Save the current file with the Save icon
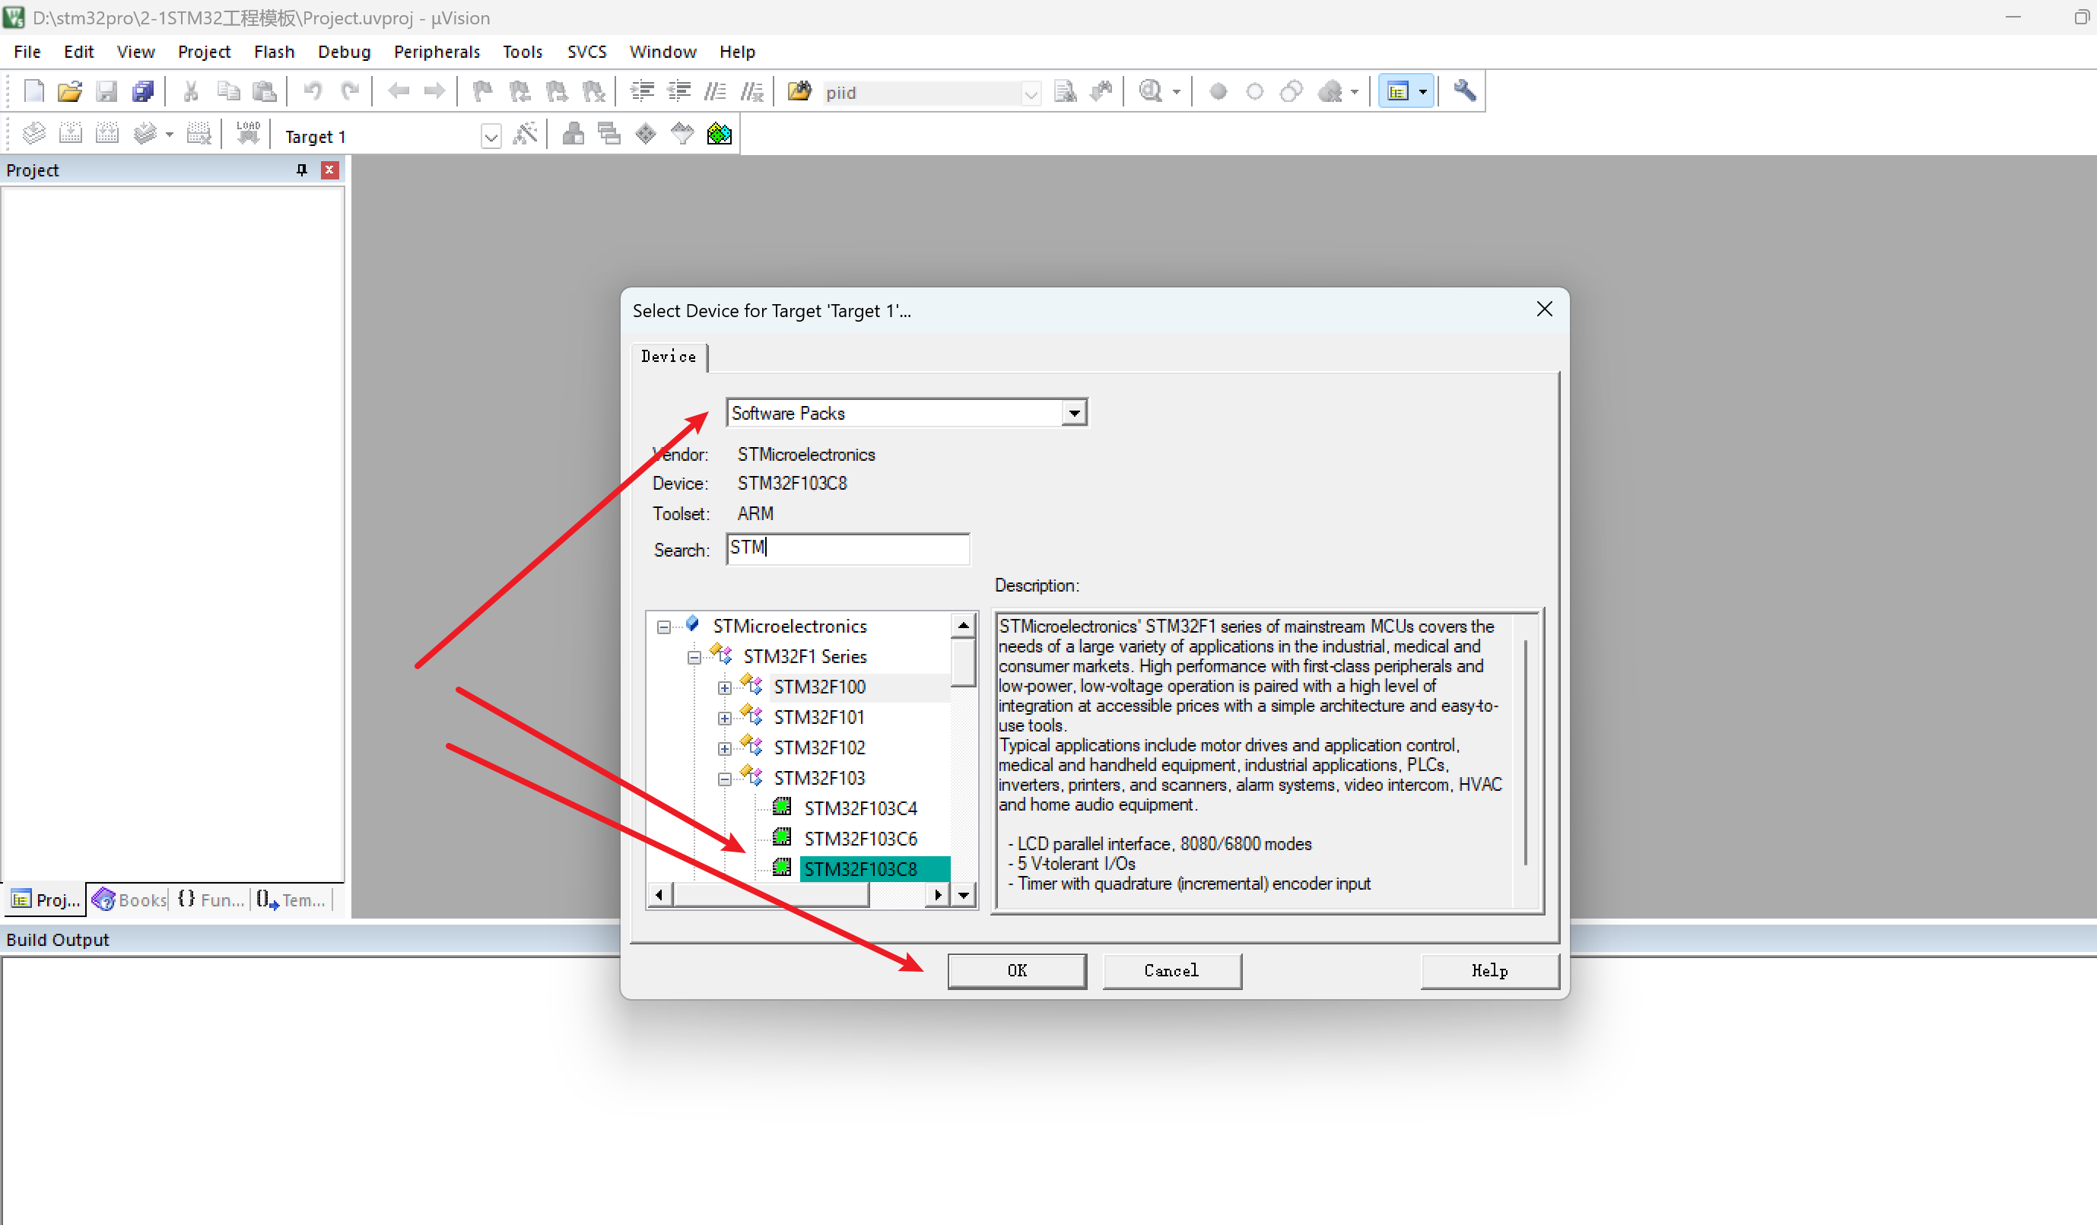The width and height of the screenshot is (2097, 1225). (x=106, y=91)
